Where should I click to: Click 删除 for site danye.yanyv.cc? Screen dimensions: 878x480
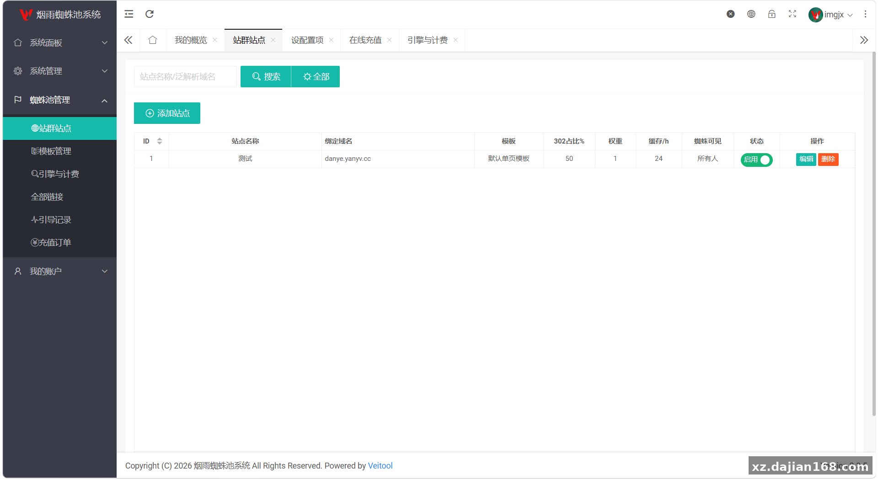point(828,159)
